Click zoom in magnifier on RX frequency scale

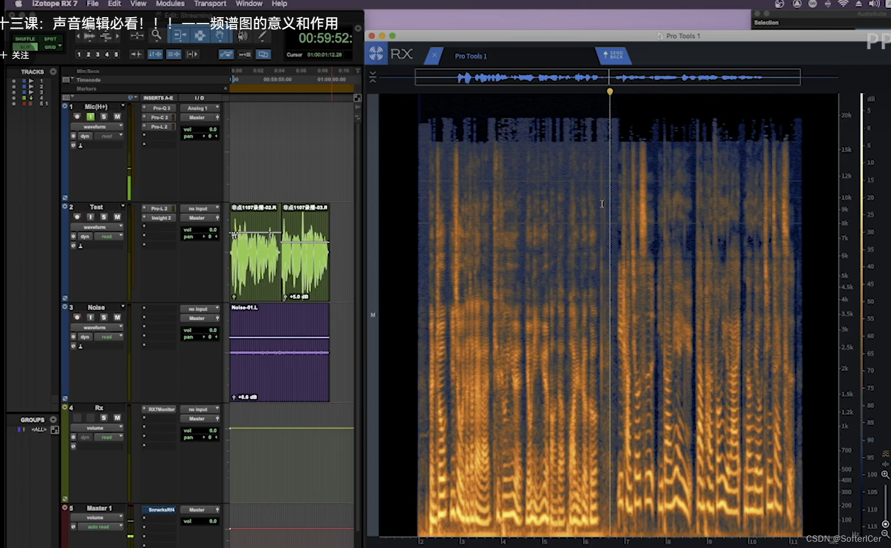click(x=885, y=474)
